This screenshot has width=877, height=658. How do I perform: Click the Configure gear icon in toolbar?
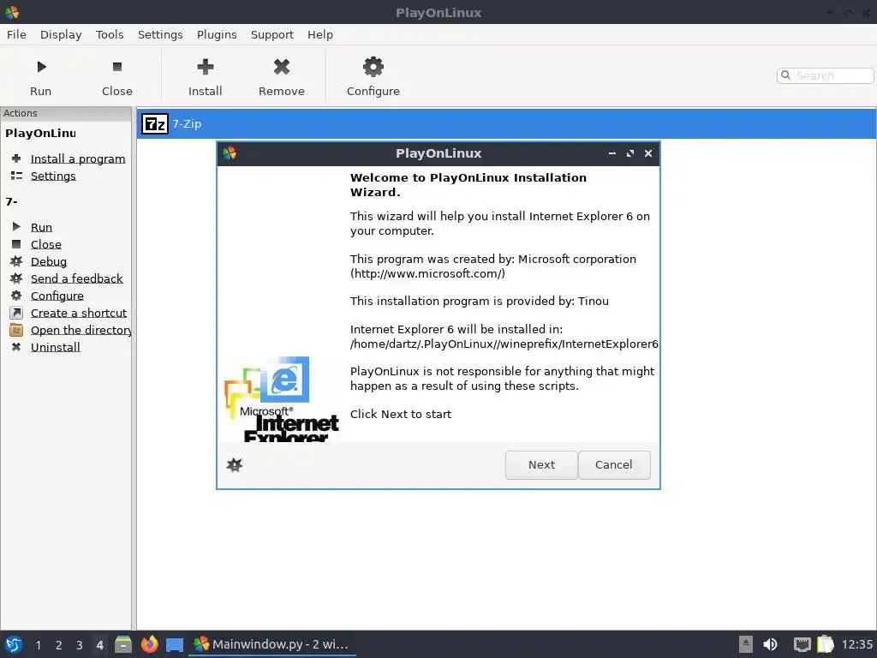tap(373, 67)
